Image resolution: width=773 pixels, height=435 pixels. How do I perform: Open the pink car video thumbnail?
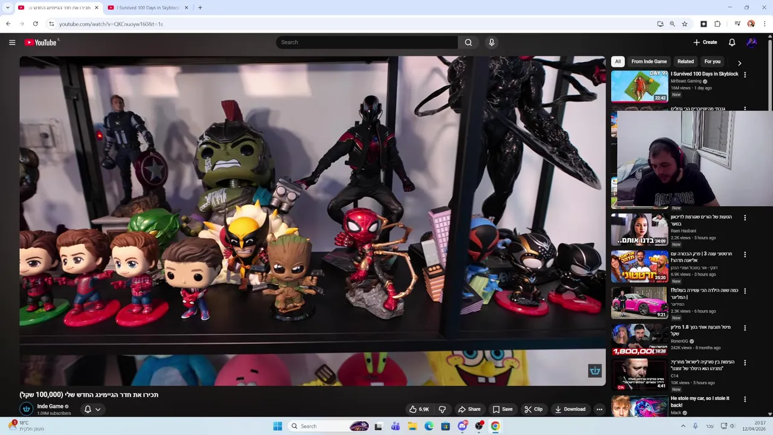tap(640, 303)
